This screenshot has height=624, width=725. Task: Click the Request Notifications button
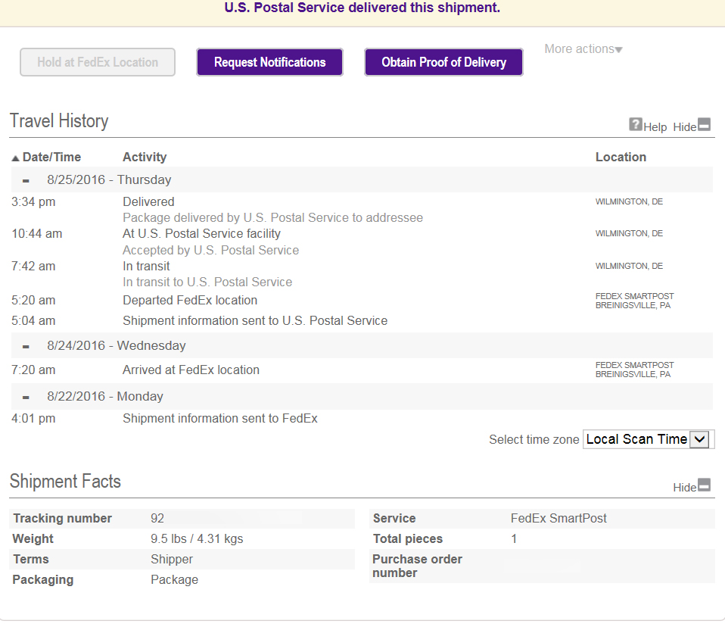coord(269,62)
